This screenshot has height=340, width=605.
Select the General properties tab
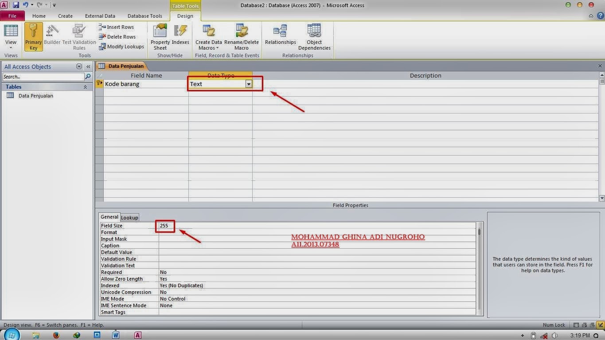pyautogui.click(x=109, y=217)
